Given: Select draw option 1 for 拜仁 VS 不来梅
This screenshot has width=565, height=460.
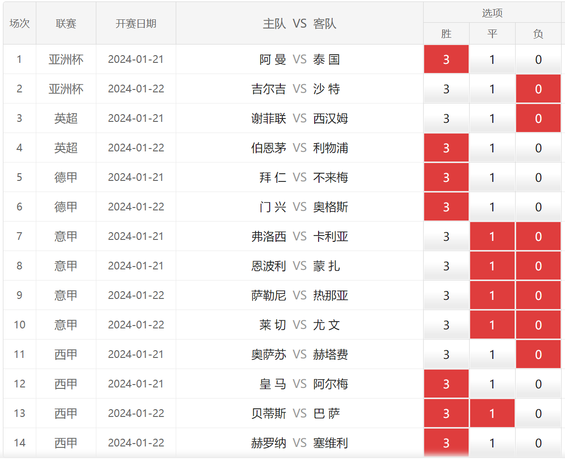Looking at the screenshot, I should click(492, 177).
